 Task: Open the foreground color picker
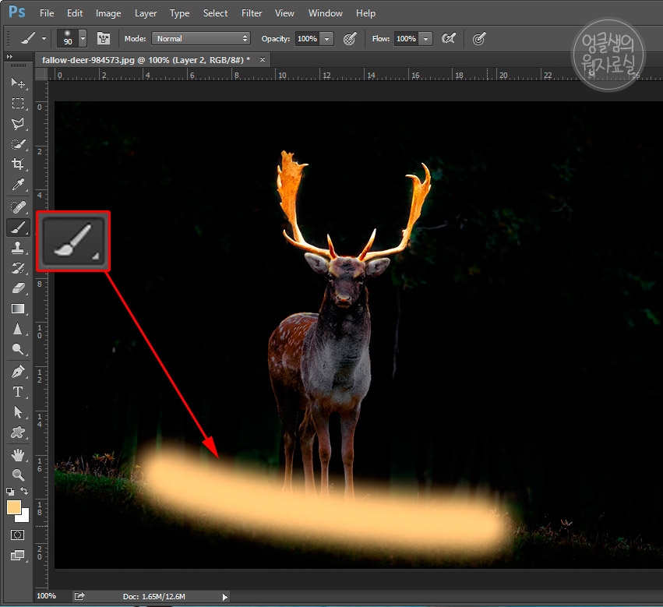[x=13, y=506]
